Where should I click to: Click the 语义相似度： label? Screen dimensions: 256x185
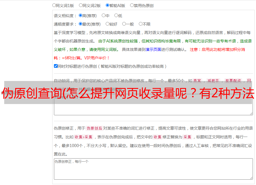[65, 16]
